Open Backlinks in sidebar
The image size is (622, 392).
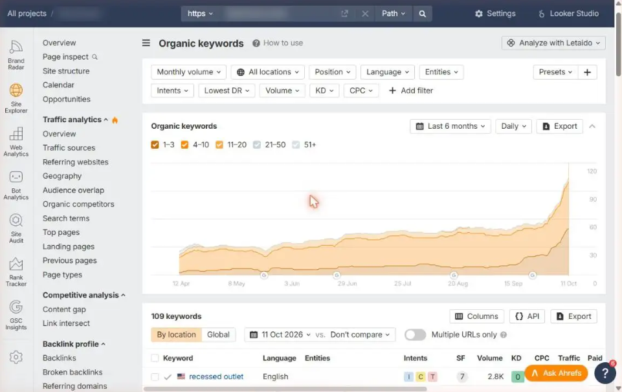(x=59, y=358)
